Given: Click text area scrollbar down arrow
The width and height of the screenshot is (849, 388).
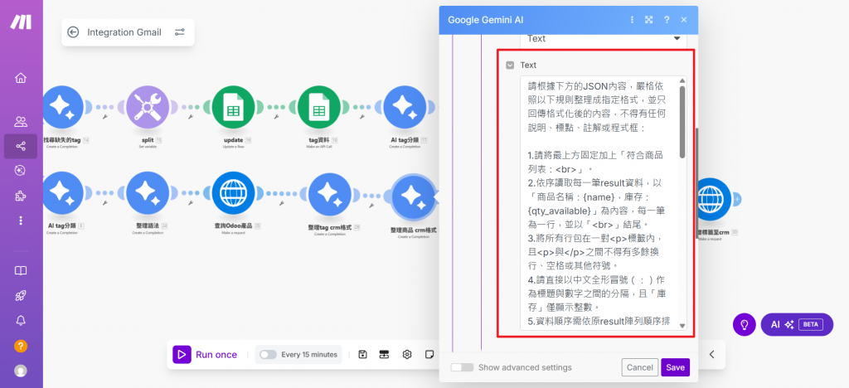Looking at the screenshot, I should [x=682, y=326].
